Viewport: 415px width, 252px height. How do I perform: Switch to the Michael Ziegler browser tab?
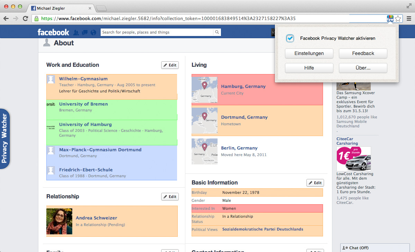(x=60, y=8)
